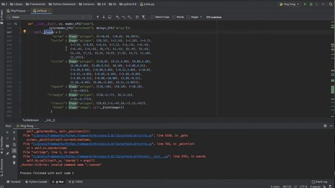Click the yellow intention lightbulb
This screenshot has width=335, height=188.
[25, 32]
